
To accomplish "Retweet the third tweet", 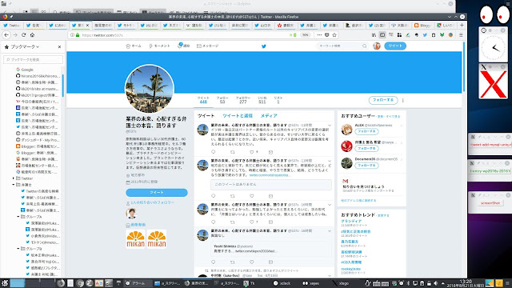I will point(233,222).
